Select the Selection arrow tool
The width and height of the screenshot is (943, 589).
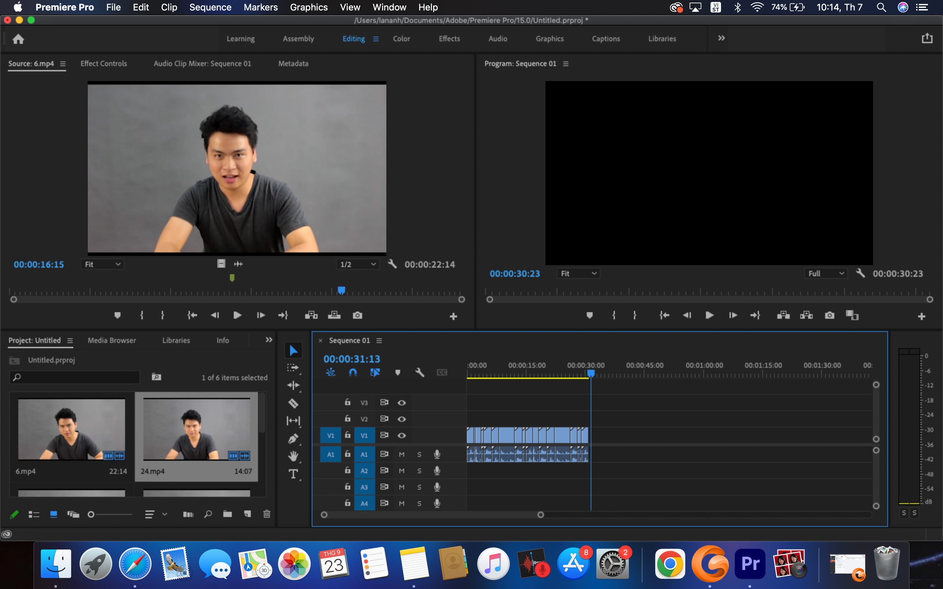coord(293,350)
